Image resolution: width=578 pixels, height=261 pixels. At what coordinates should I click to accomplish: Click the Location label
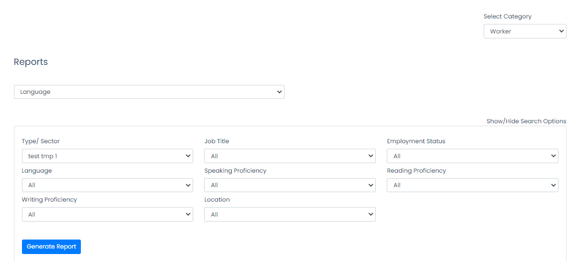pos(217,200)
